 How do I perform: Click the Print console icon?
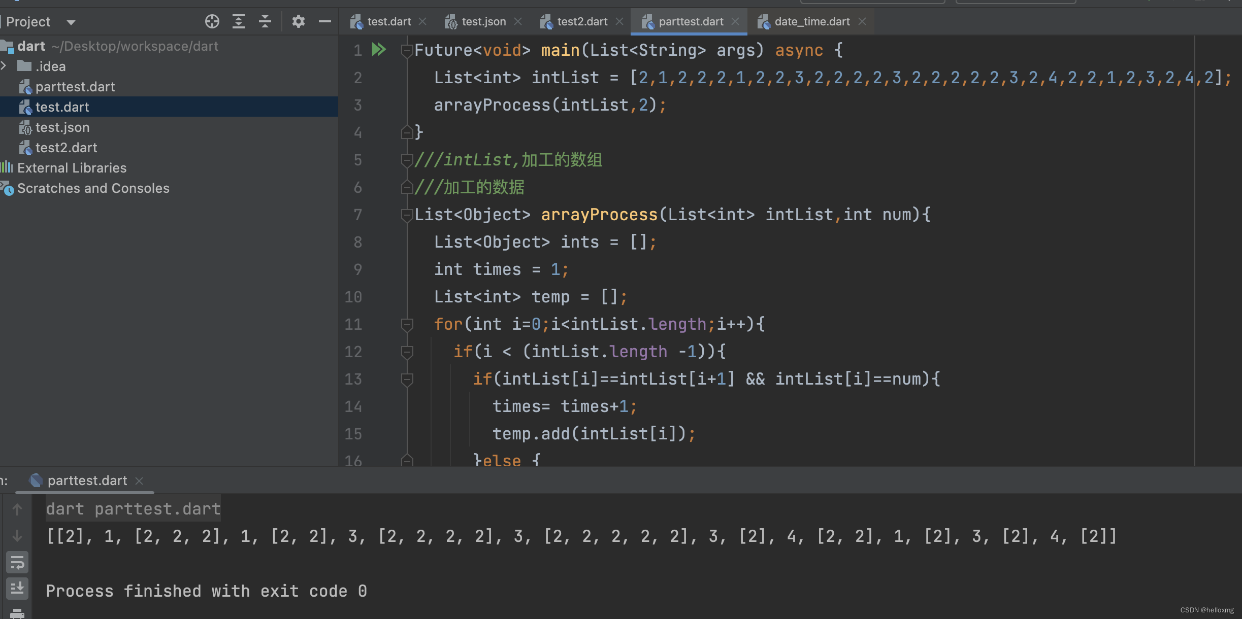tap(17, 613)
